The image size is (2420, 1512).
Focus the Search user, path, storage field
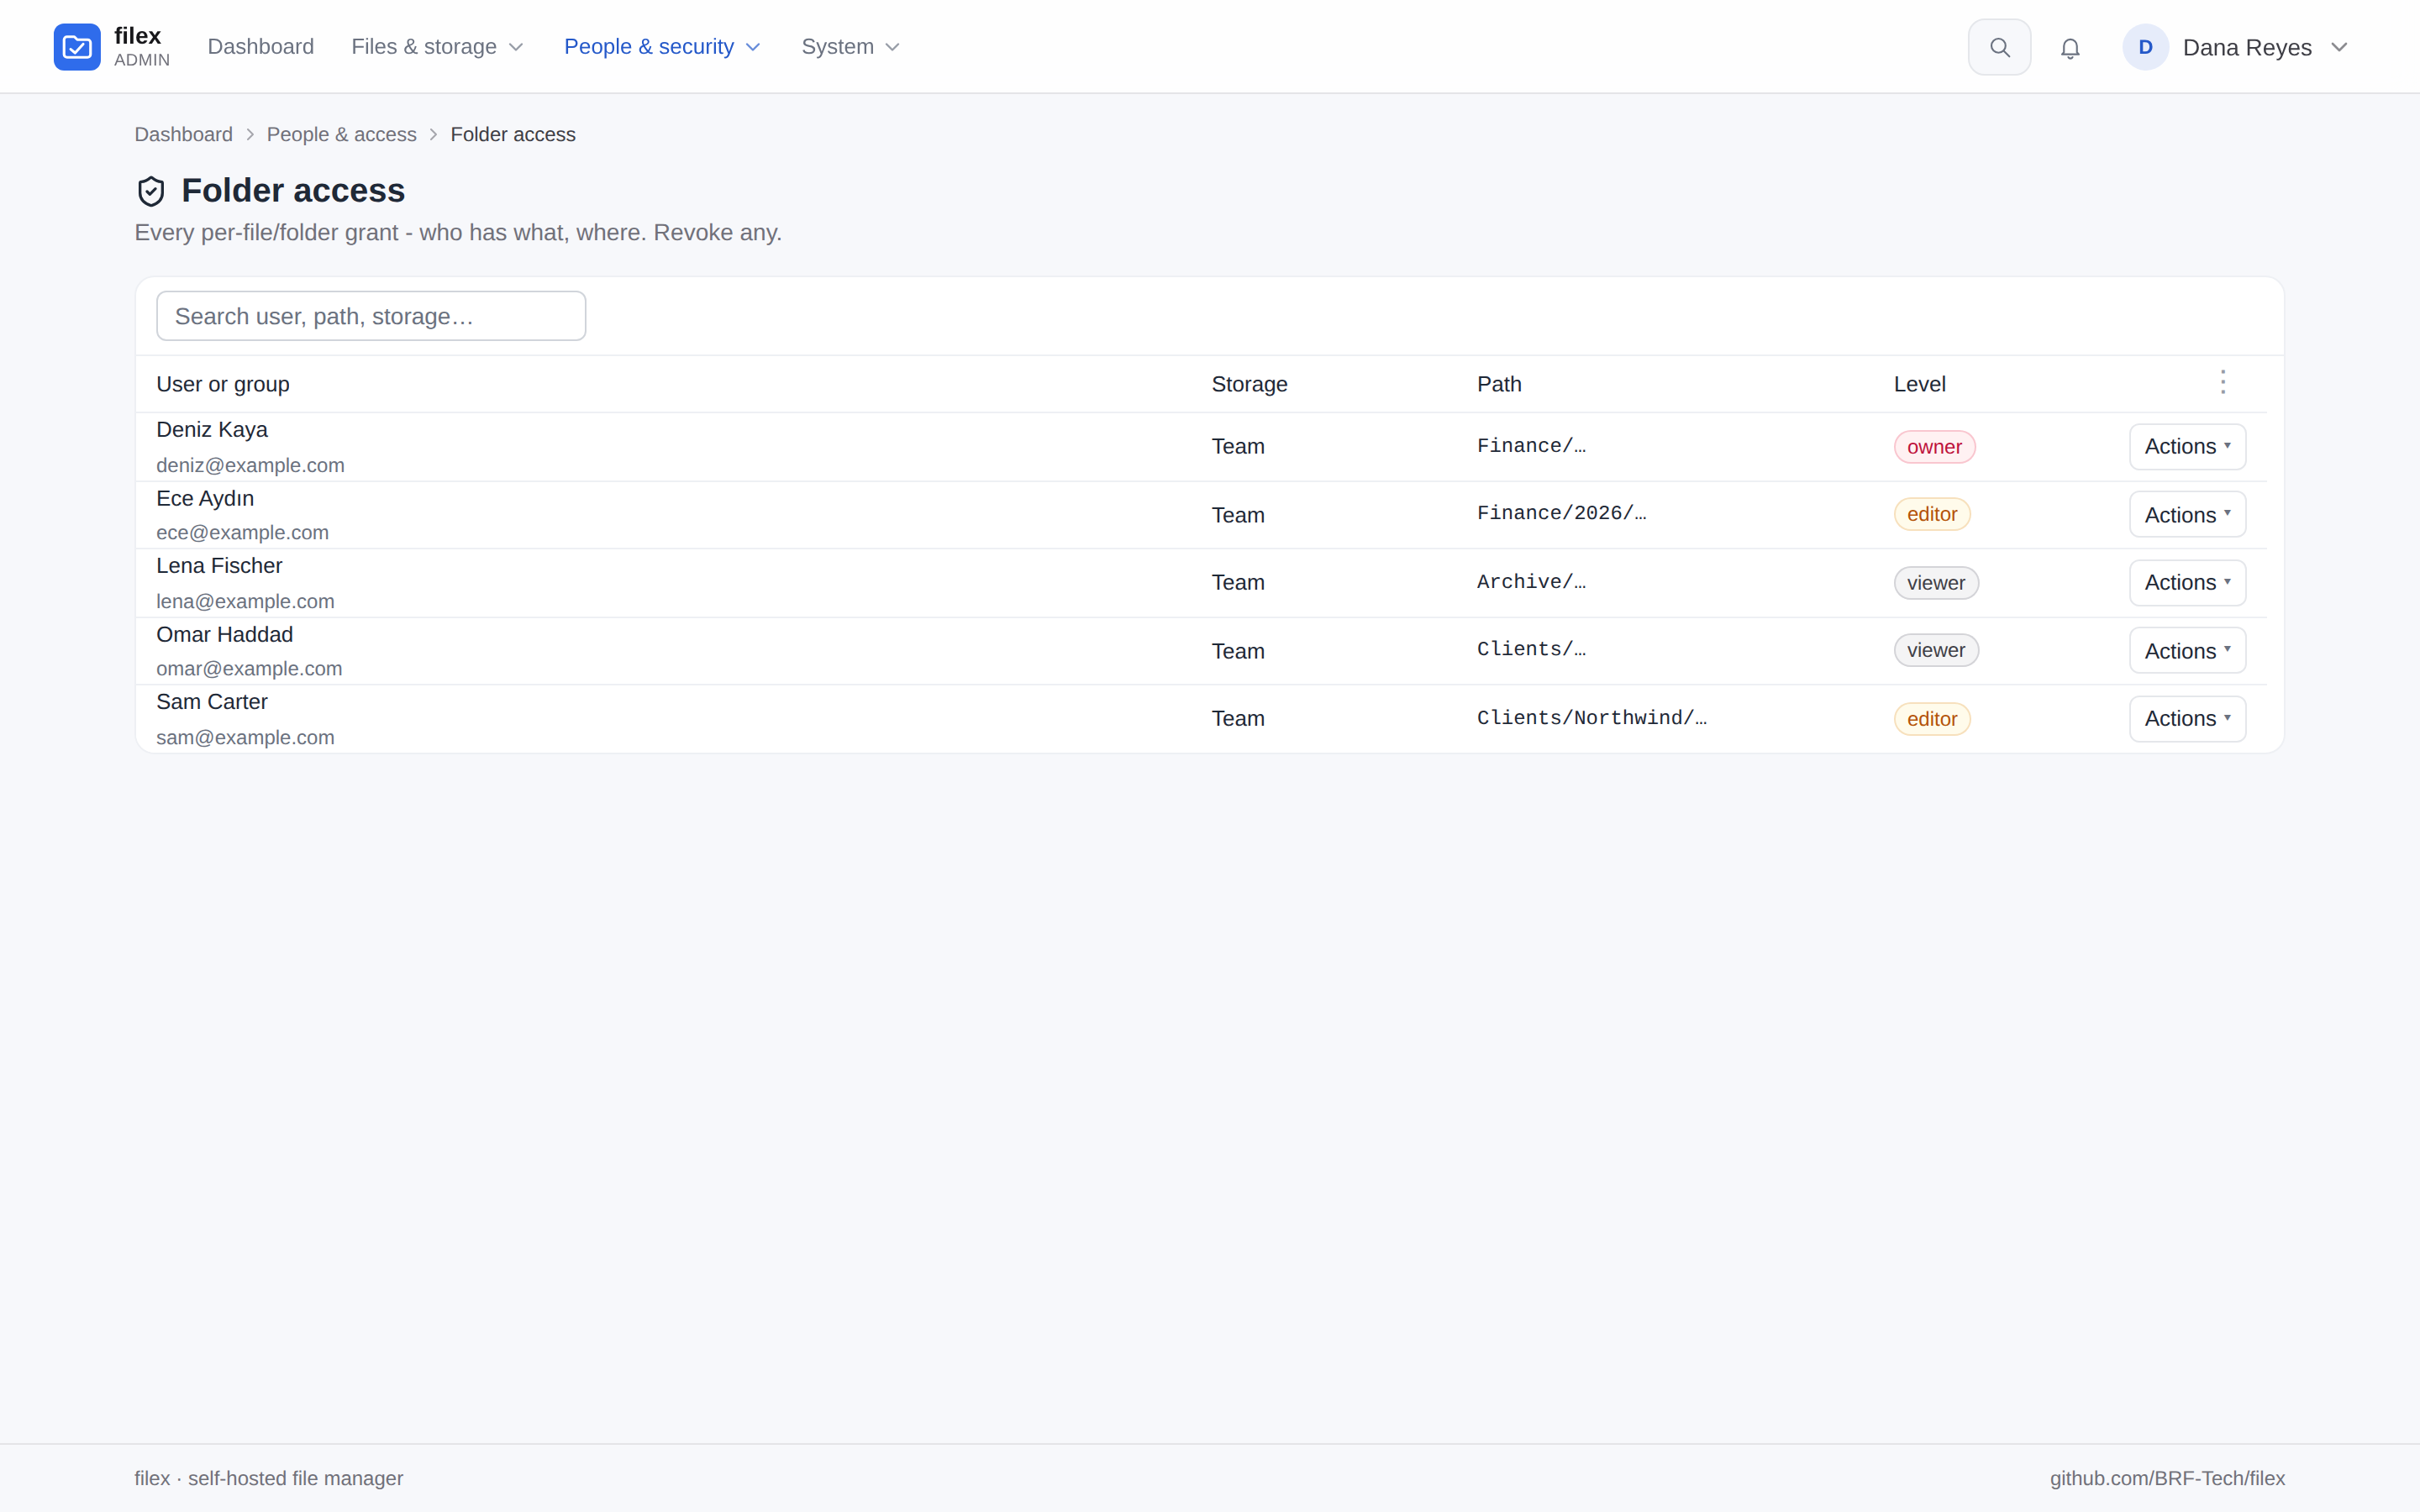pos(371,316)
